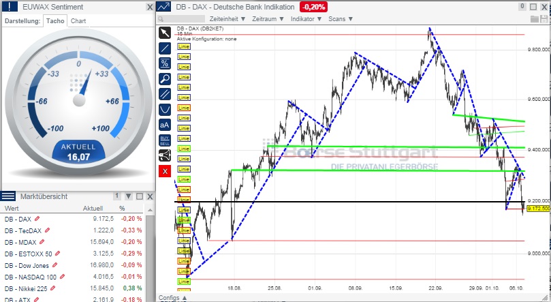Click the Aktive Konfiguration: none label
The height and width of the screenshot is (302, 551).
click(206, 39)
